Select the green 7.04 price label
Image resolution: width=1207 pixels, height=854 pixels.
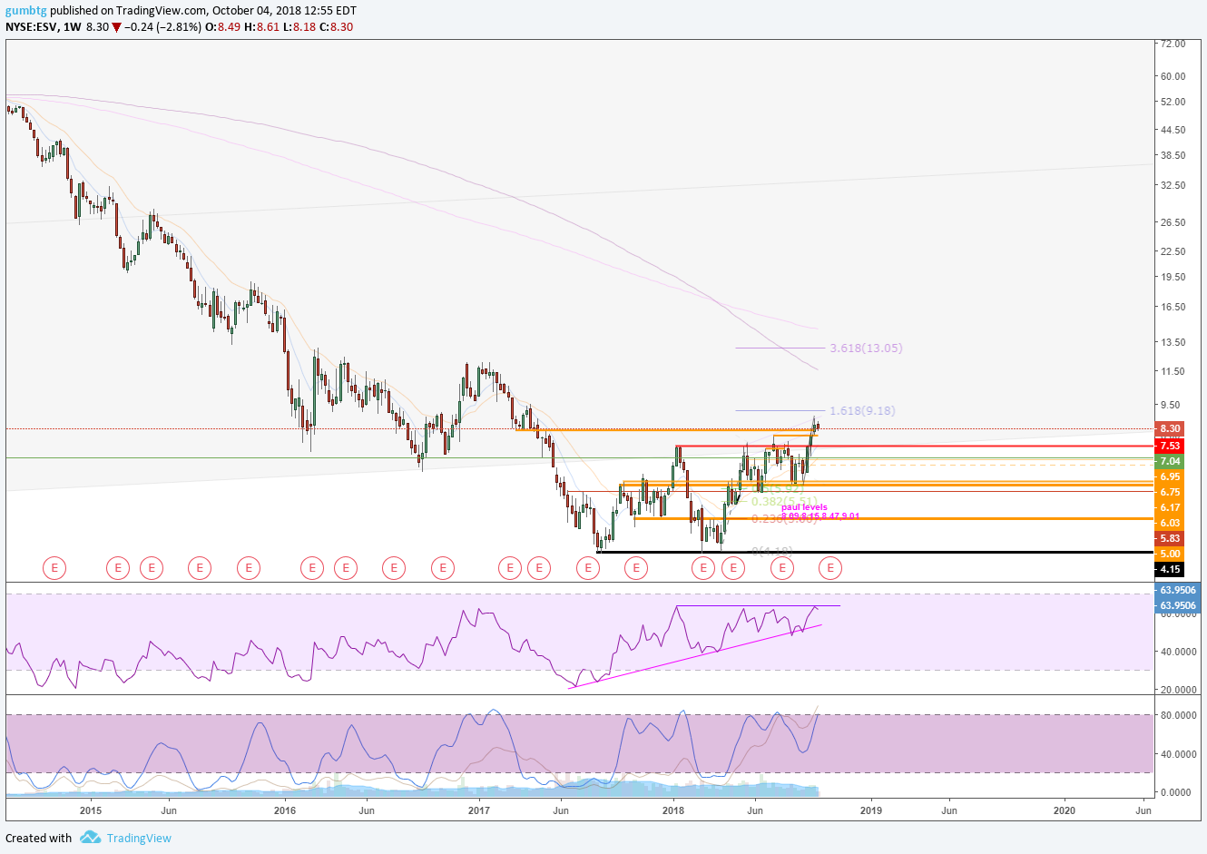tap(1170, 461)
